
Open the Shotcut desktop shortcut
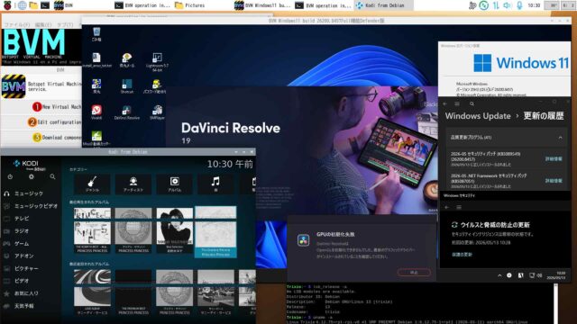(127, 86)
